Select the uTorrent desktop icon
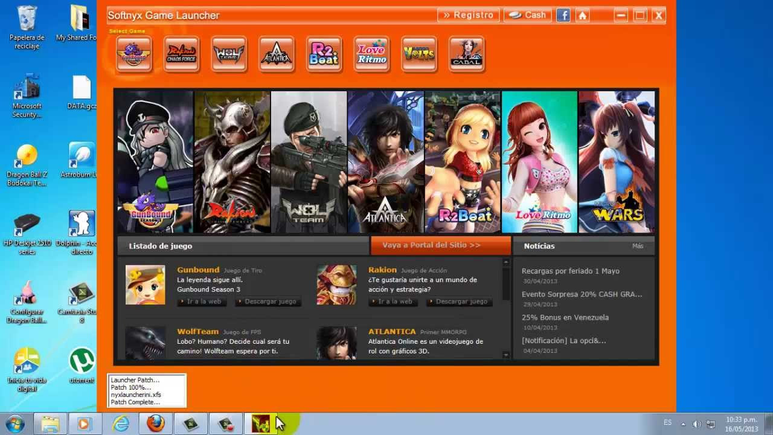Viewport: 773px width, 435px height. [x=82, y=366]
